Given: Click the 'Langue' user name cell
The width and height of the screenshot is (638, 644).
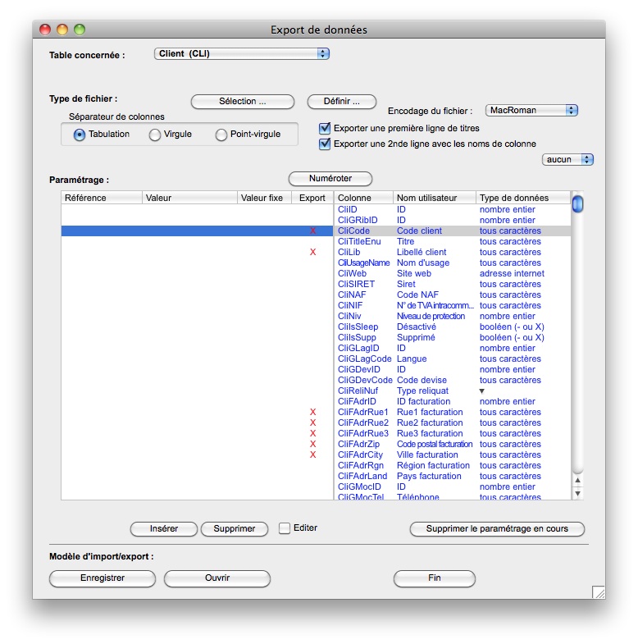Looking at the screenshot, I should [x=412, y=359].
